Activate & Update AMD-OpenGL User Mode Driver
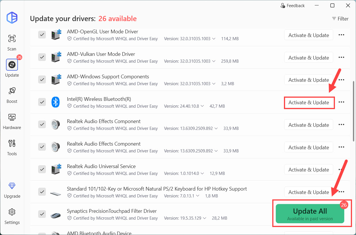Image resolution: width=356 pixels, height=235 pixels. pyautogui.click(x=309, y=35)
